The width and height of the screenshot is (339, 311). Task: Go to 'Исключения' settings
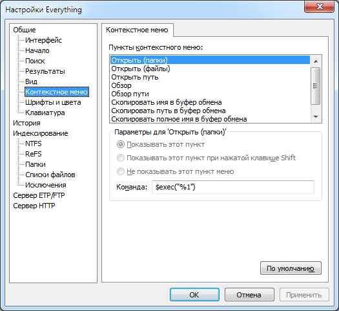[46, 186]
